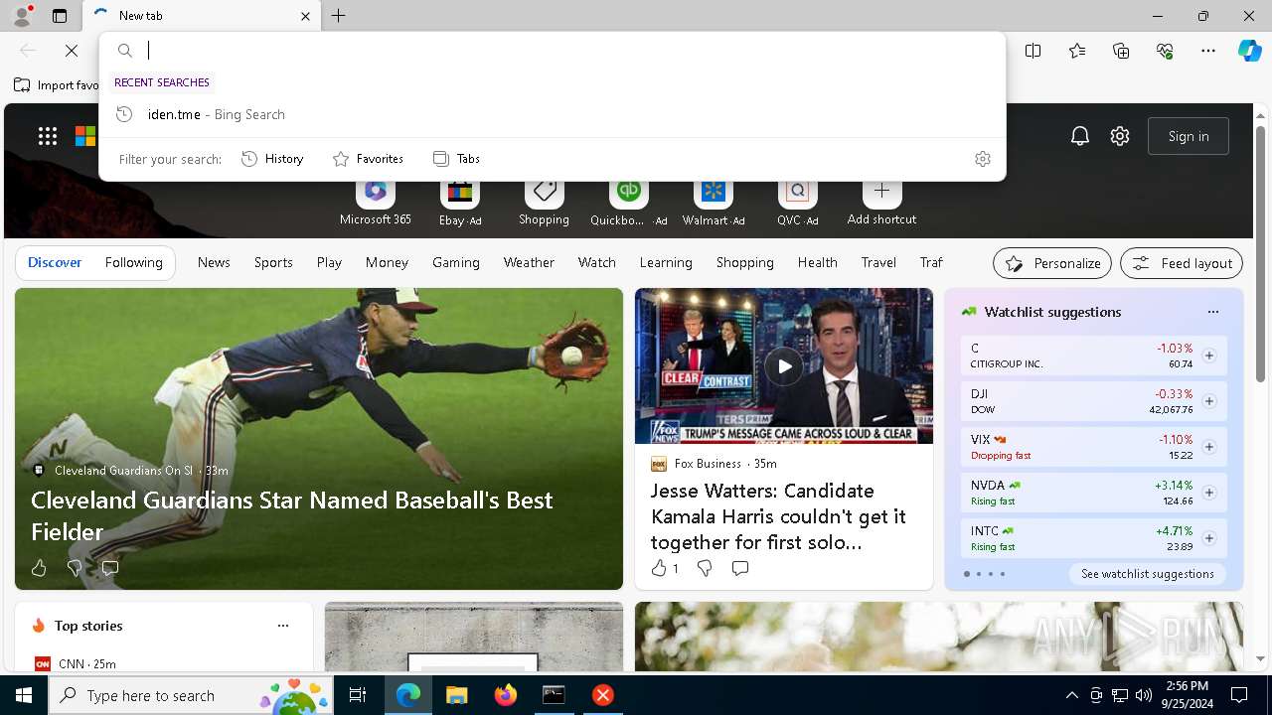Add INTC to watchlist

click(1208, 538)
